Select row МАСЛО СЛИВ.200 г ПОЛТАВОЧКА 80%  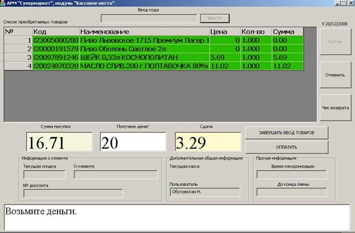(x=154, y=66)
